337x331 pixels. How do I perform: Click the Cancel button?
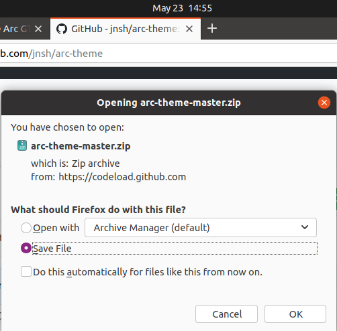pos(226,314)
